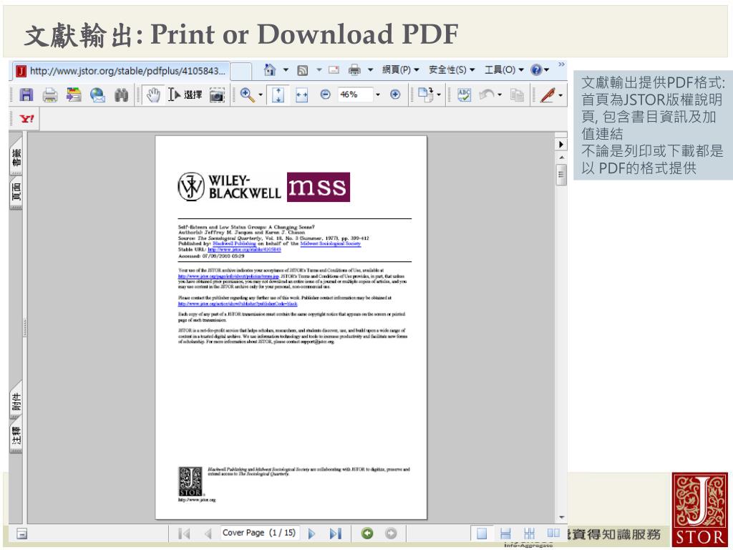This screenshot has width=733, height=550.
Task: Click the Cover Page (1 / 15) page field
Action: 259,533
